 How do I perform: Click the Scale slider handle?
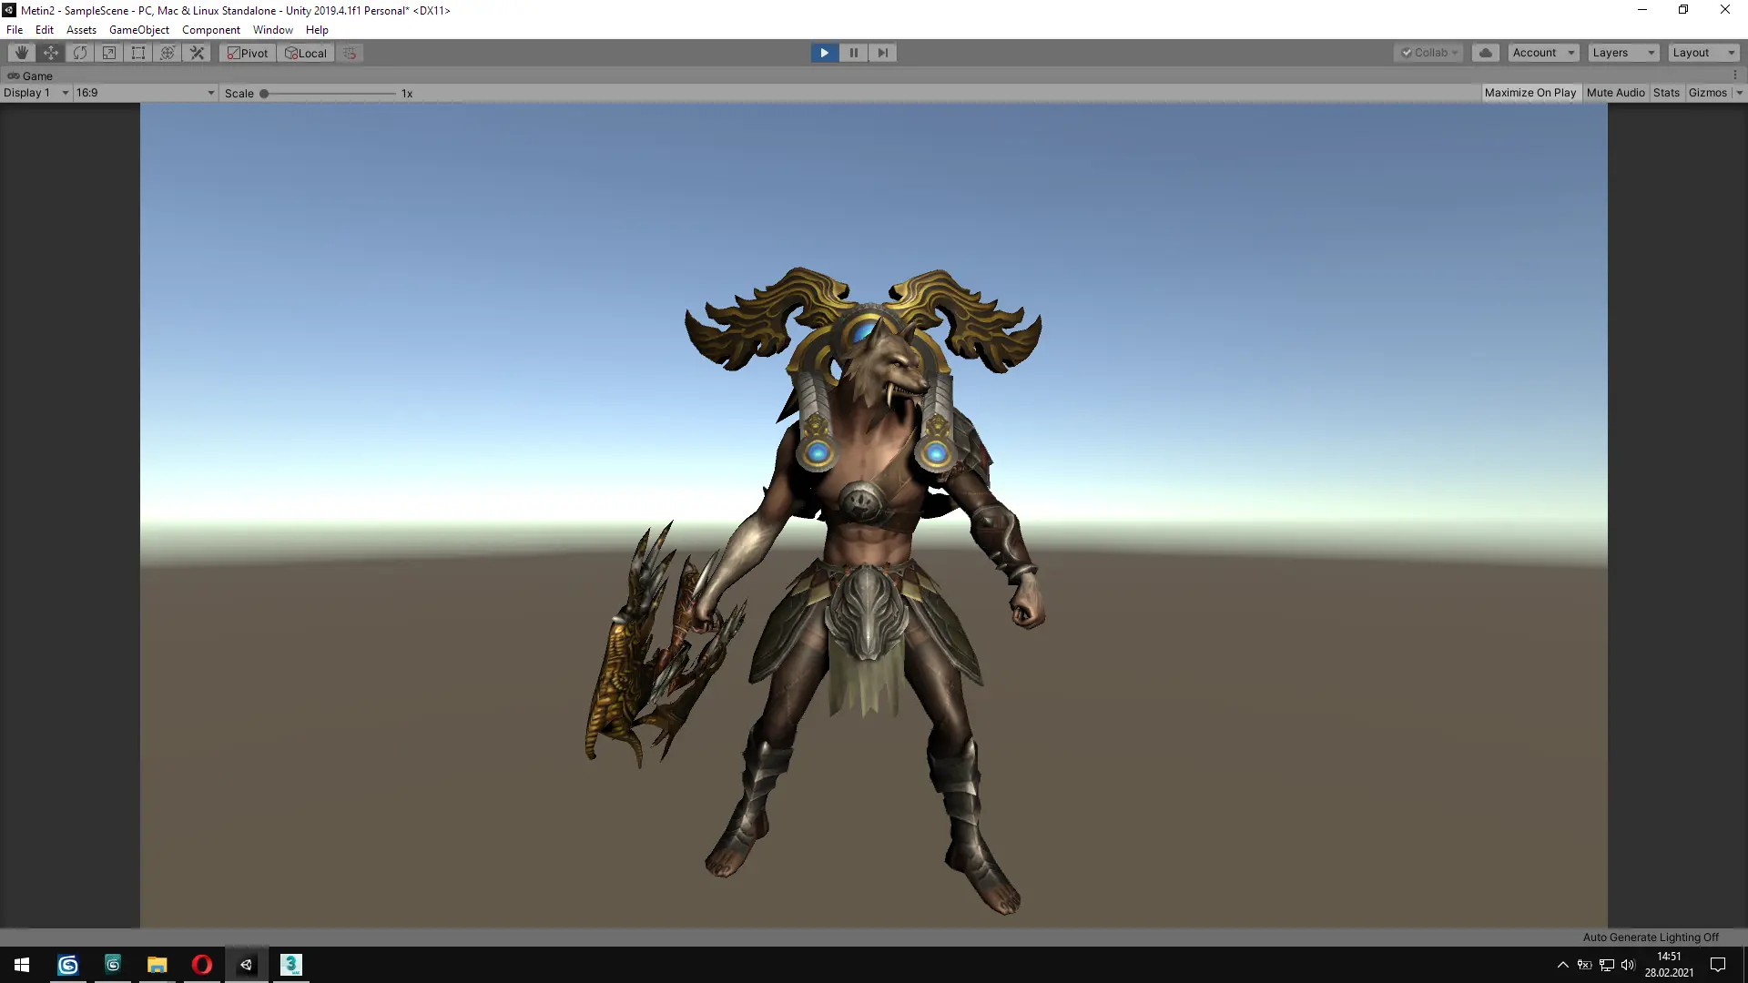[264, 93]
